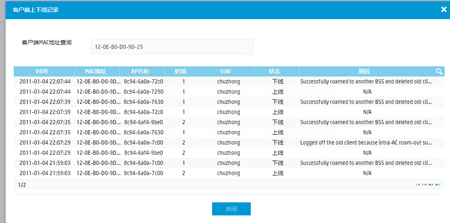This screenshot has height=223, width=450.
Task: Select 上线 status in 22:07:39 row
Action: (278, 112)
